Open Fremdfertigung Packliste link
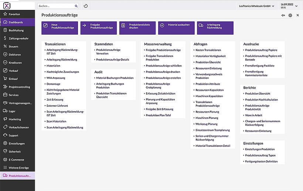303x191 pixels. pyautogui.click(x=259, y=66)
